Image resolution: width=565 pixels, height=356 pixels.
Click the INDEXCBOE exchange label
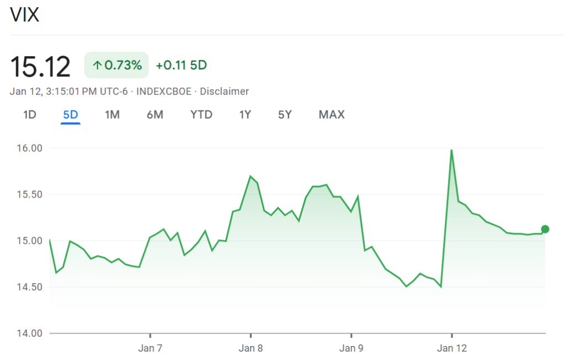click(x=162, y=91)
